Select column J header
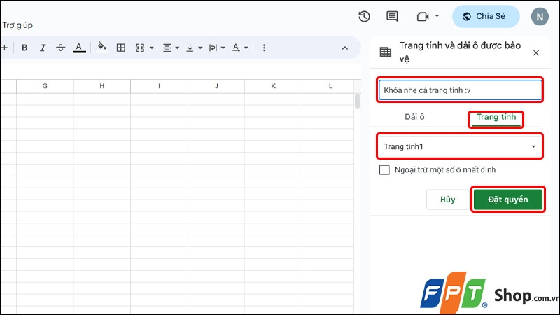560x315 pixels. (216, 86)
